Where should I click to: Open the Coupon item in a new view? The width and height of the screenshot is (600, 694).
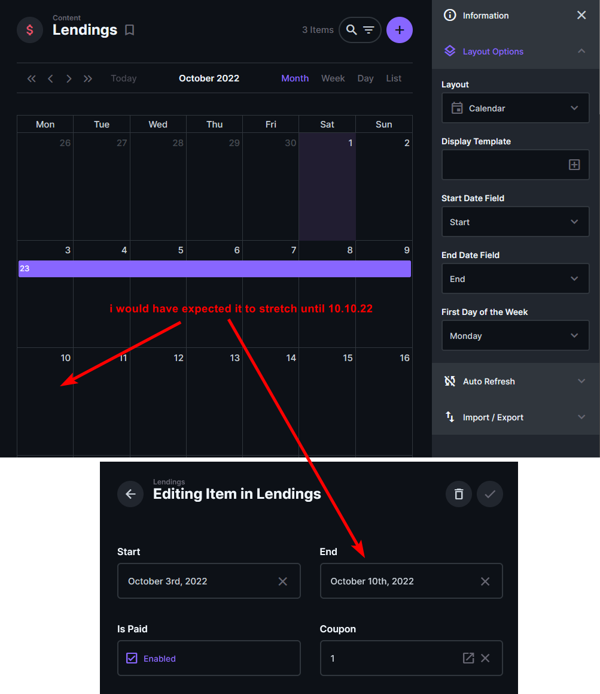(468, 657)
